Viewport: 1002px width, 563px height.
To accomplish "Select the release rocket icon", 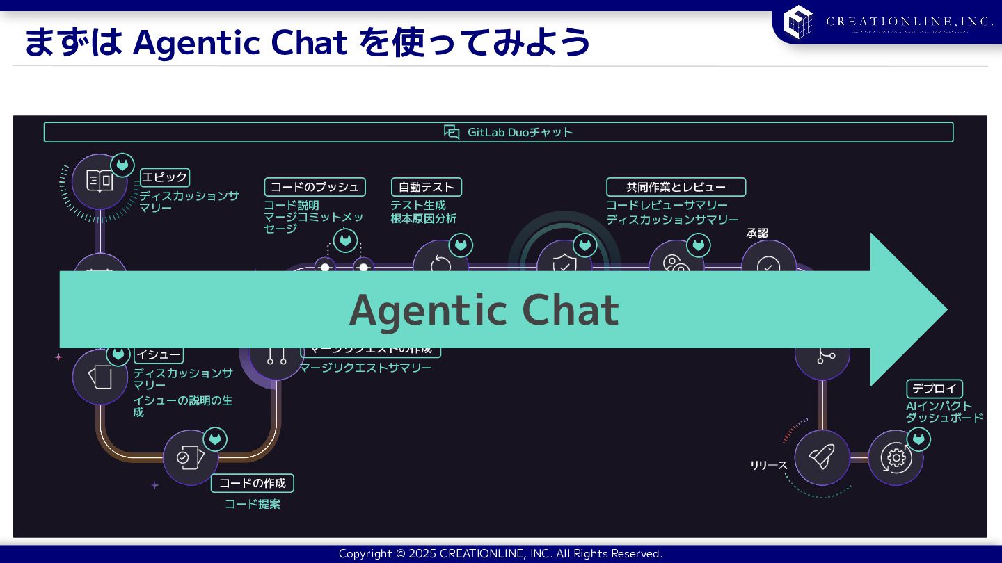I will point(822,457).
